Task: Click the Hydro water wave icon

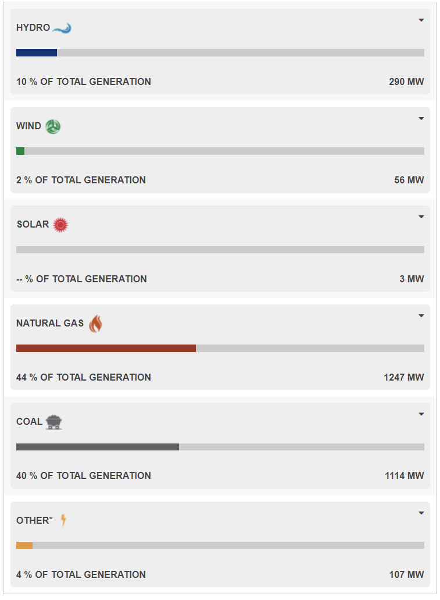Action: (x=62, y=28)
